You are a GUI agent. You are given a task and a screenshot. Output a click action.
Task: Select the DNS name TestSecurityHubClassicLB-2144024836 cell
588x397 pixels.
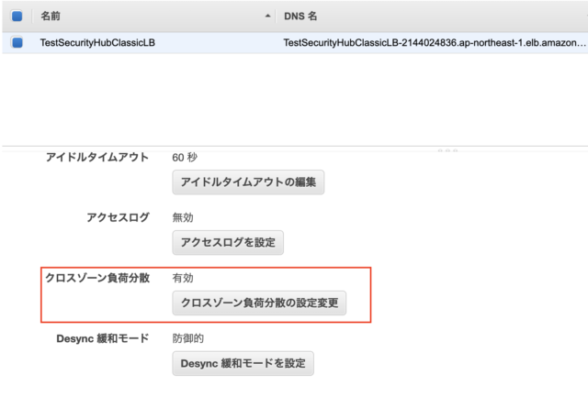[435, 43]
